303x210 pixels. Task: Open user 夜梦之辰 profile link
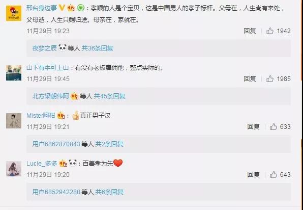(x=44, y=48)
